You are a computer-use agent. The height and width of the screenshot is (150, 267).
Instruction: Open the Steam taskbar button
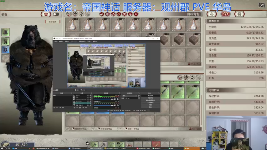click(x=60, y=148)
